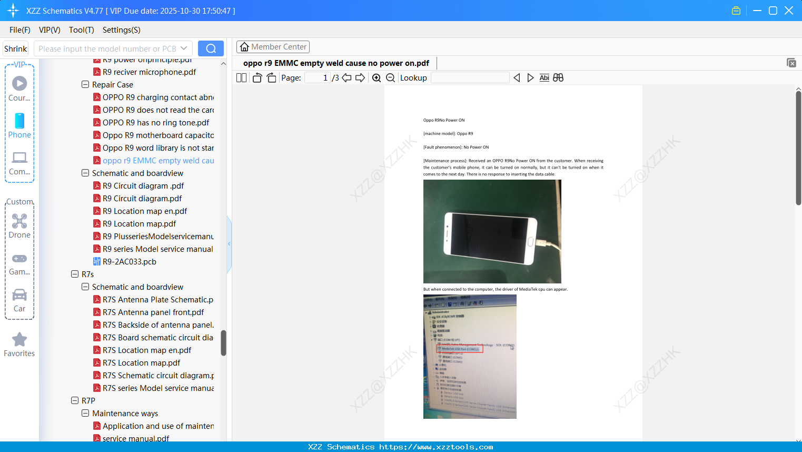The width and height of the screenshot is (802, 452).
Task: Open the Settings(S) menu
Action: [122, 30]
